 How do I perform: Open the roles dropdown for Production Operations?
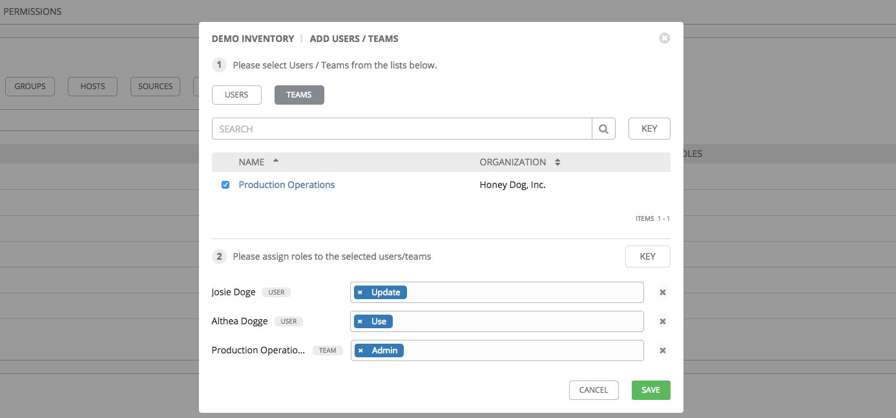[497, 351]
